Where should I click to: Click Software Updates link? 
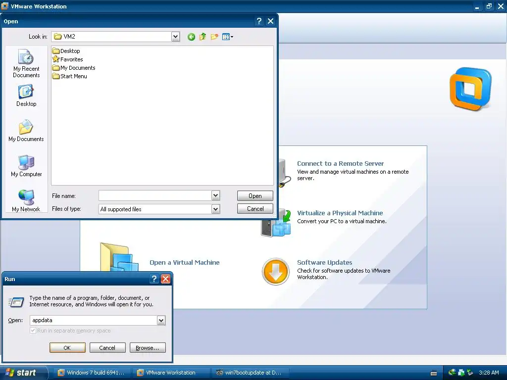(324, 262)
